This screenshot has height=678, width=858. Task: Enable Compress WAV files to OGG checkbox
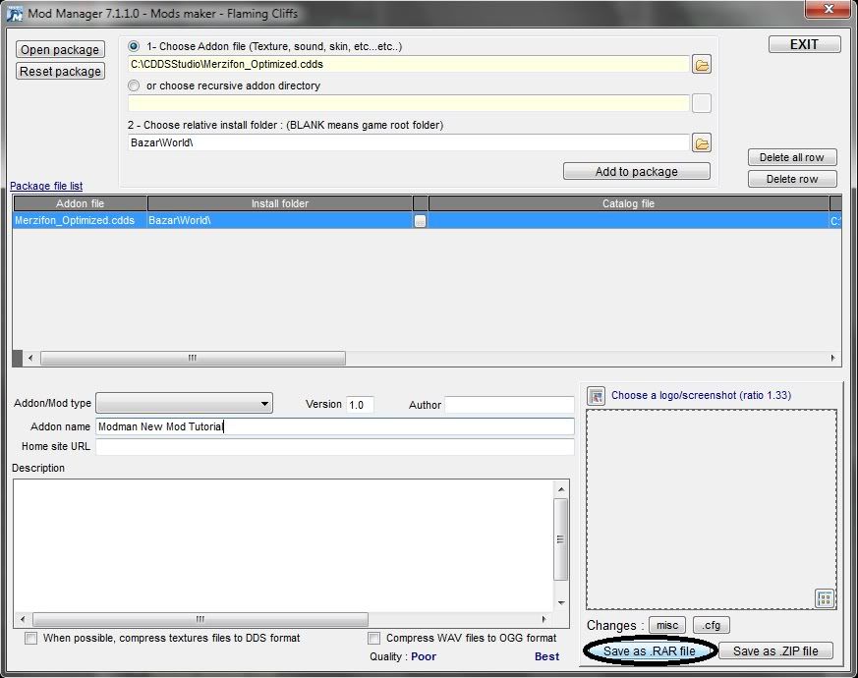coord(373,639)
